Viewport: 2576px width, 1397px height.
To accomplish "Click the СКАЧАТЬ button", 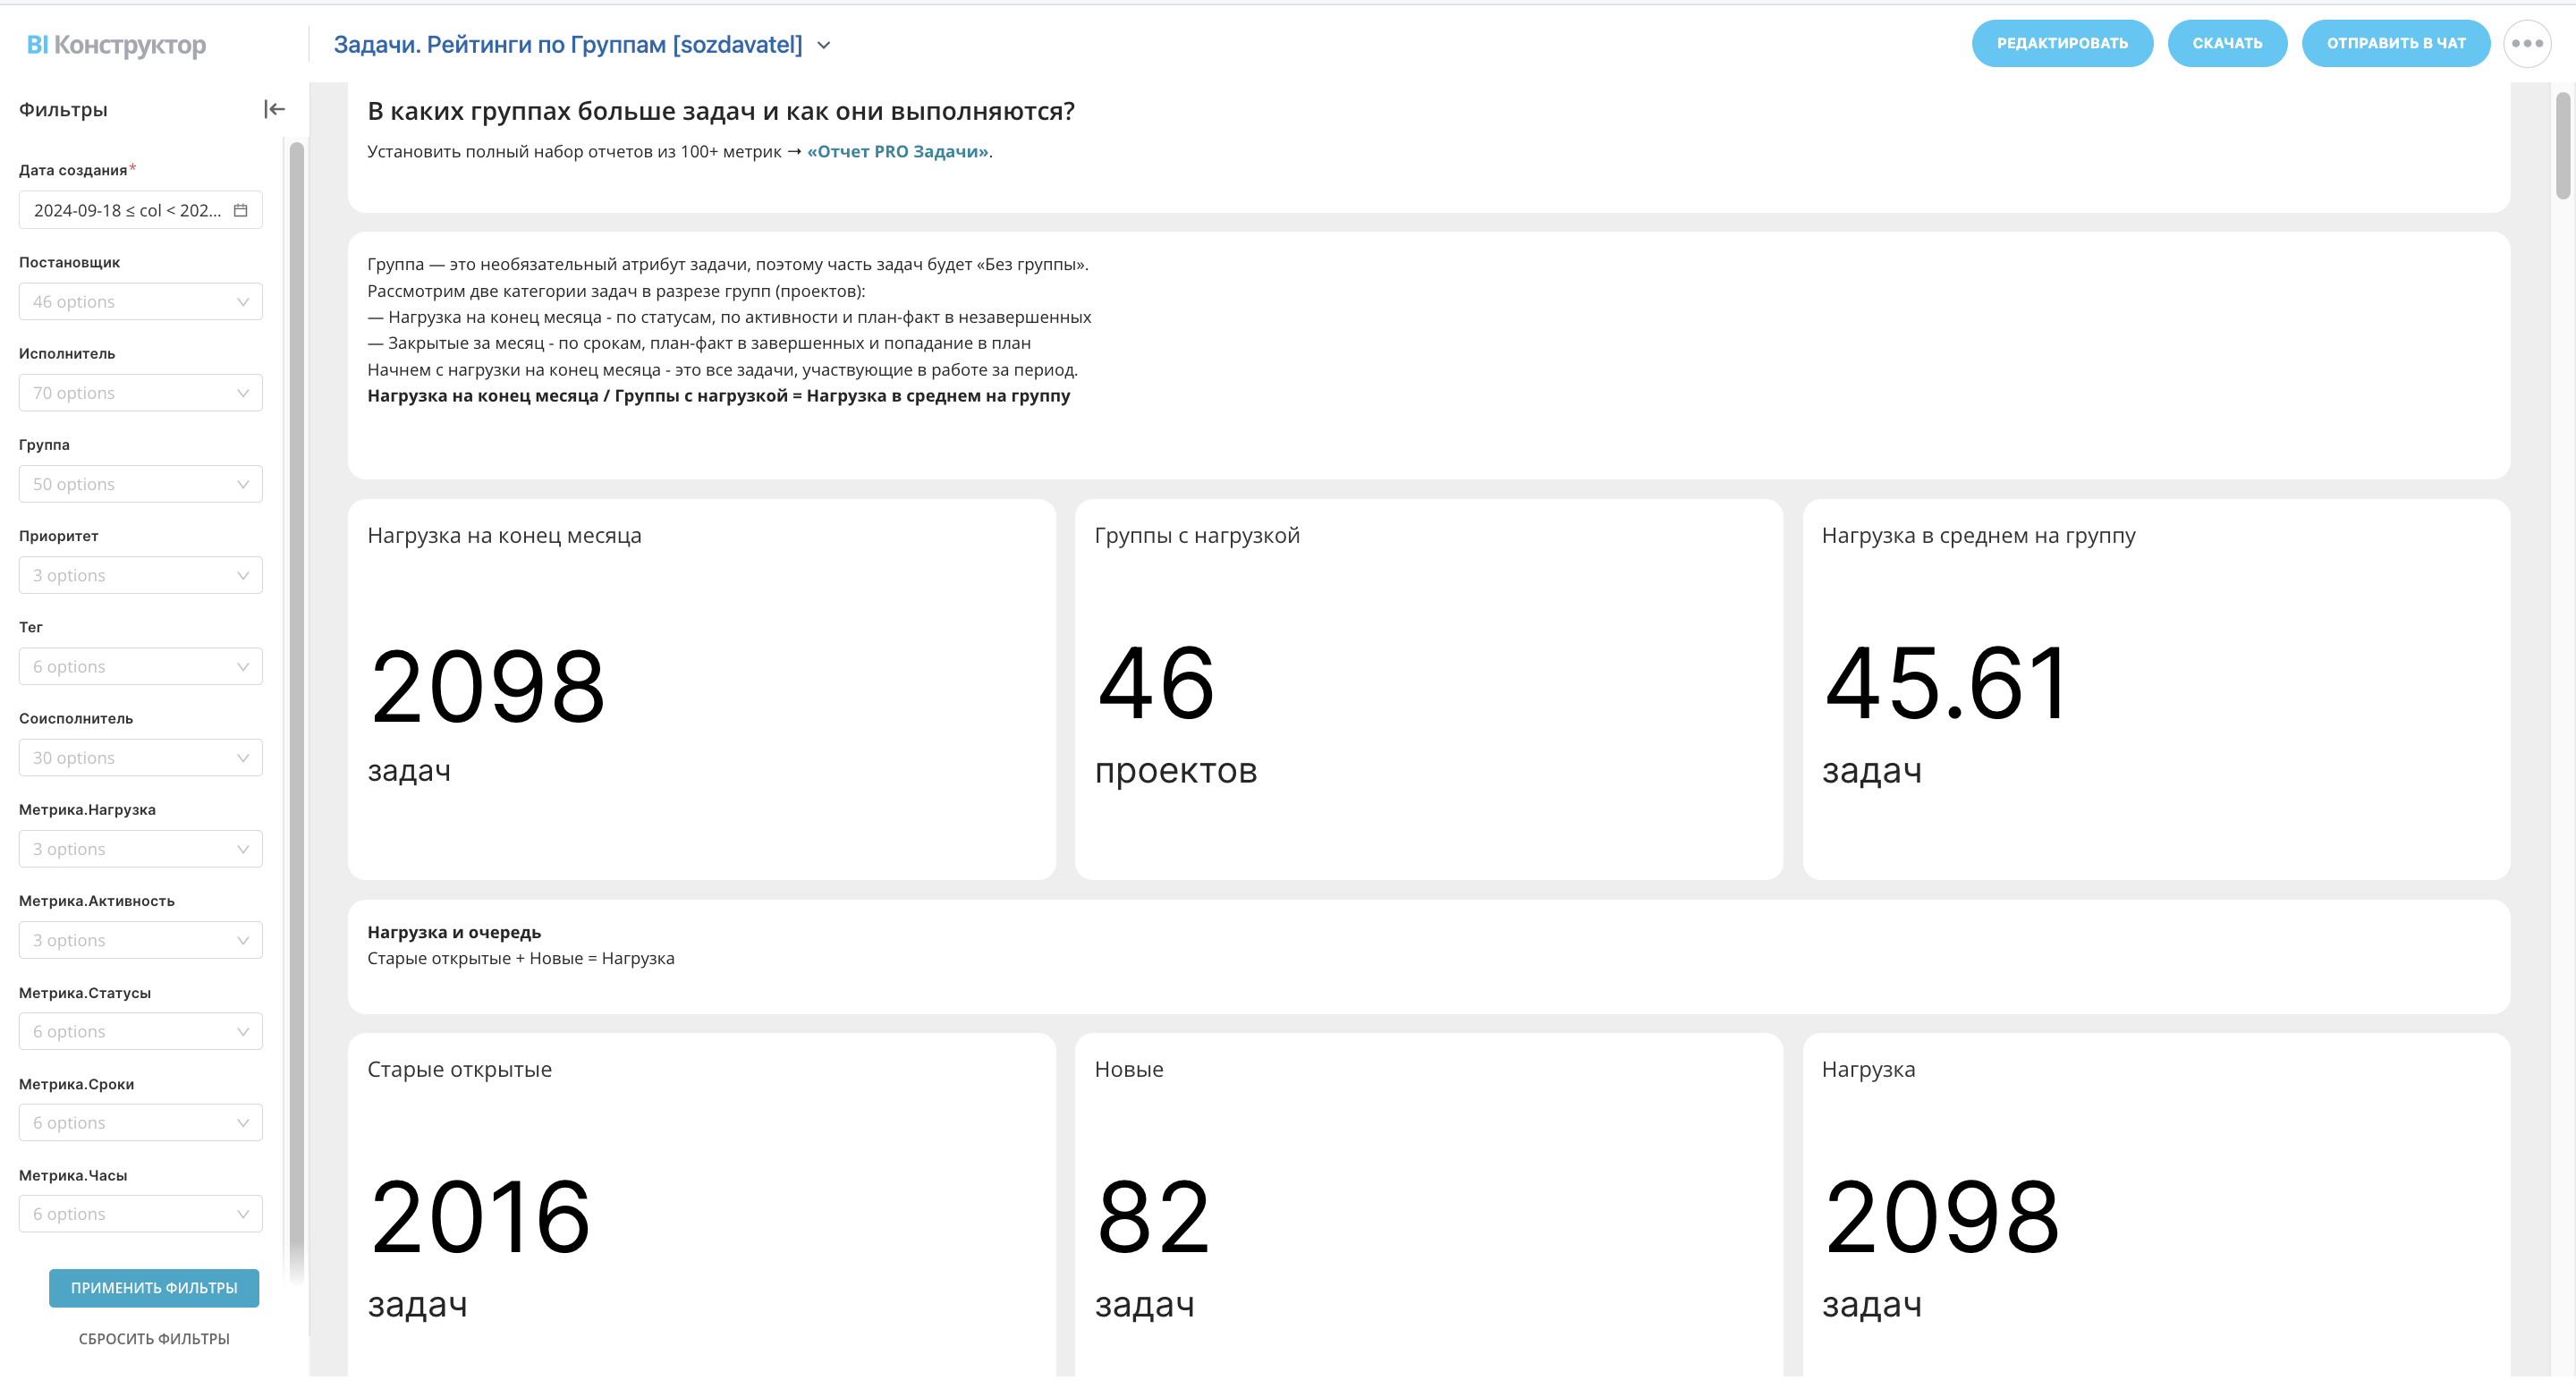I will pos(2226,44).
